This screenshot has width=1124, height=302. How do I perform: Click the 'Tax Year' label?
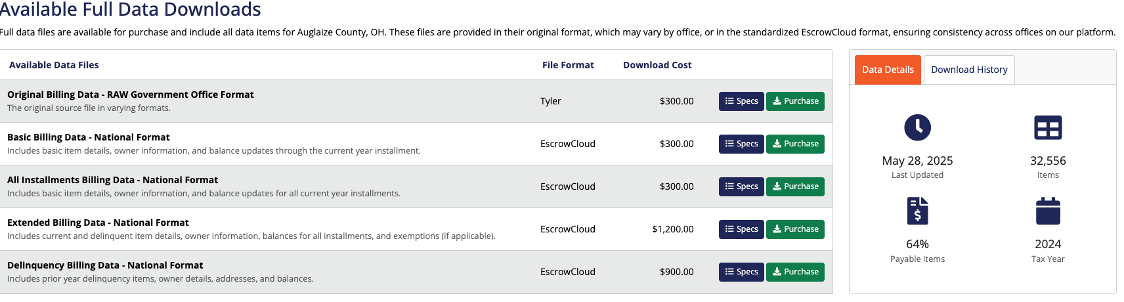[1048, 259]
